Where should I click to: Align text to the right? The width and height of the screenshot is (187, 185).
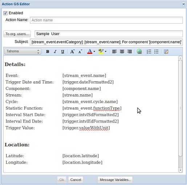click(x=130, y=52)
